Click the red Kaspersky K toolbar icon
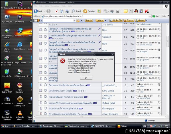 (147, 11)
